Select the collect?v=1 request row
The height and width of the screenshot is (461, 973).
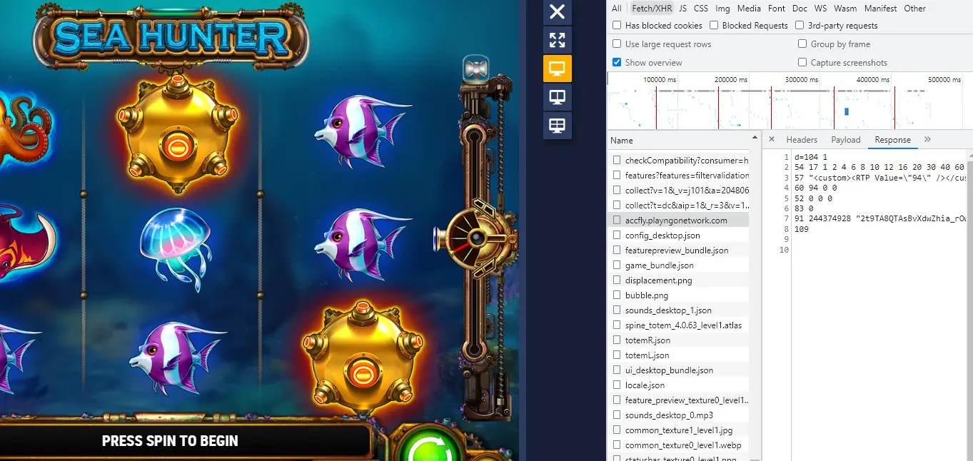[x=678, y=191]
